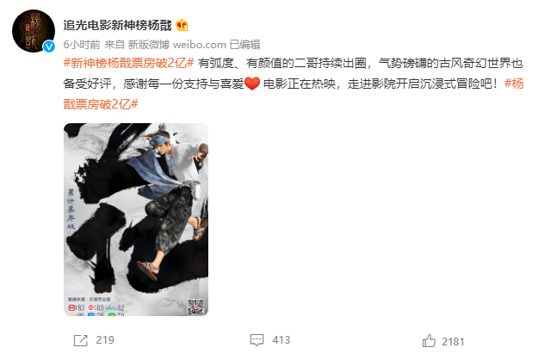Click the repost share arrow icon
The width and height of the screenshot is (538, 354).
pos(81,340)
